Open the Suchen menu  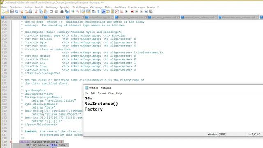pos(28,7)
